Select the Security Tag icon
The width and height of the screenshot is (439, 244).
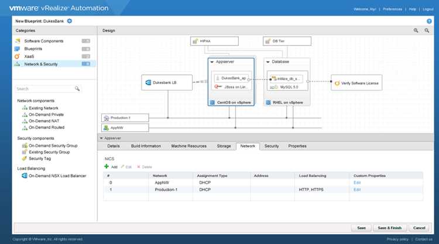click(25, 159)
